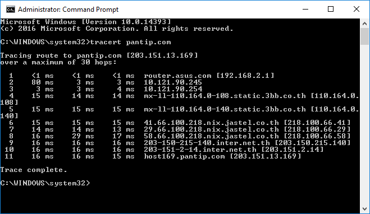Click the Administrator: Command Prompt title text
Screen dimensions: 370x214
(68, 10)
